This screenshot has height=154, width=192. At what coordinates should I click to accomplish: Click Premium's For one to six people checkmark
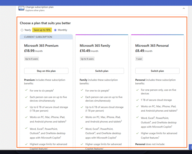[x=26, y=90]
